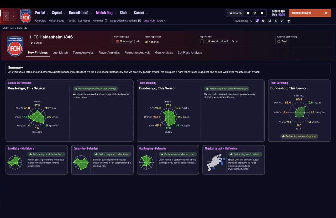
Task: Click the Summary heading text
Action: (x=15, y=68)
